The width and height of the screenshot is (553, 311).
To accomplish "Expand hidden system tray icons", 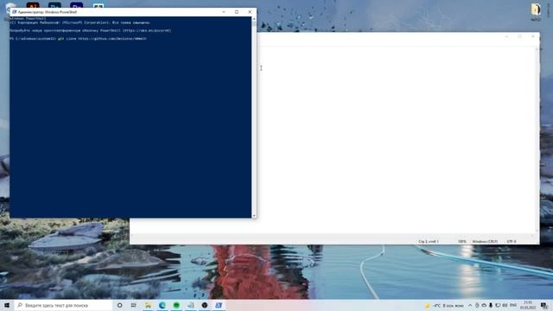I will (470, 305).
